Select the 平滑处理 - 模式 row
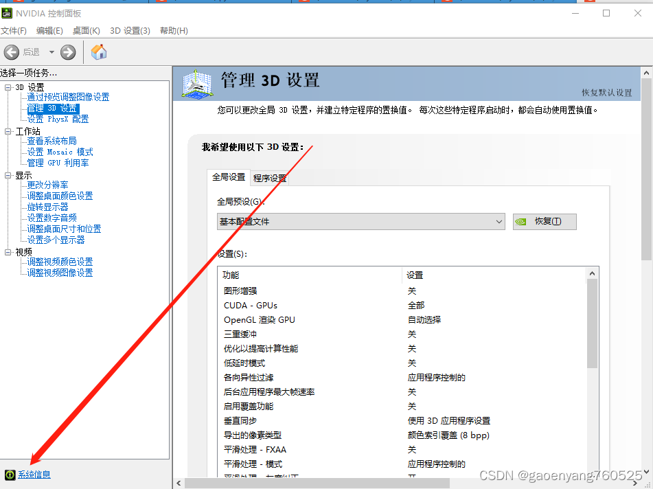Screen dimensions: 653x489 tap(402, 464)
